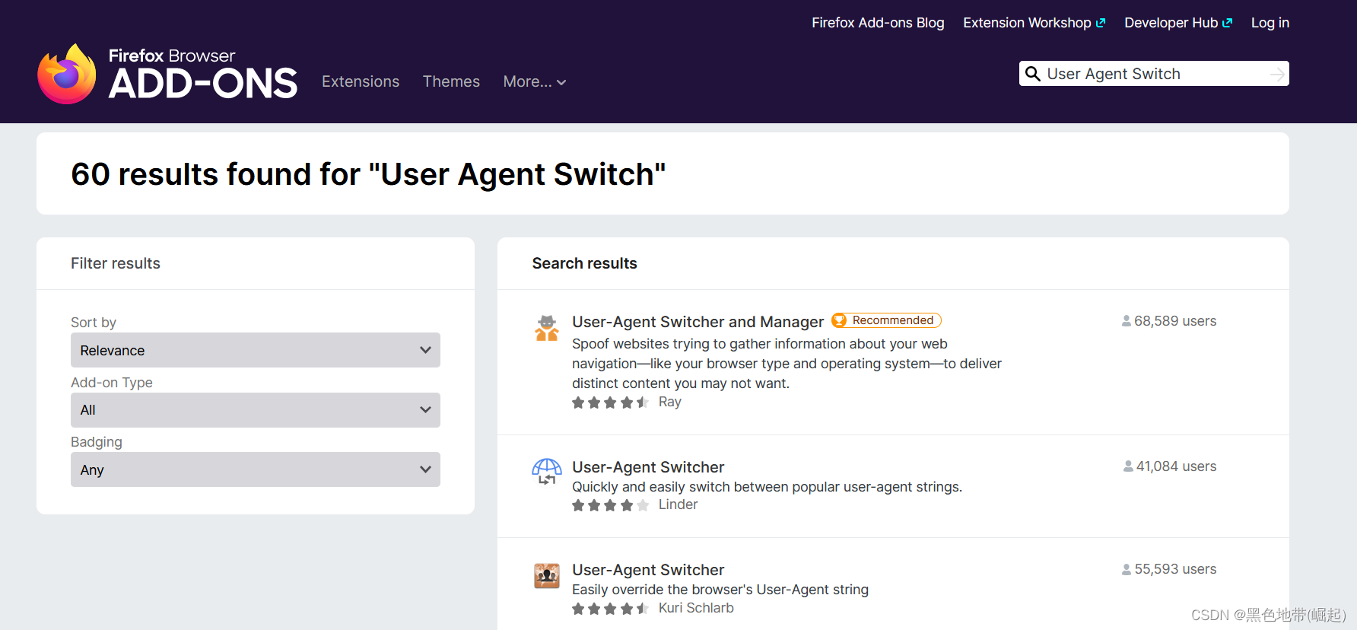Viewport: 1357px width, 630px height.
Task: Click the 41,084 users count
Action: coord(1176,466)
